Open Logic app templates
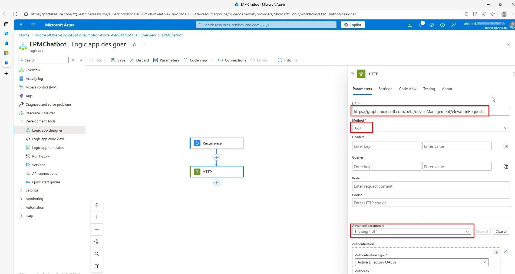515x274 pixels. pyautogui.click(x=48, y=148)
